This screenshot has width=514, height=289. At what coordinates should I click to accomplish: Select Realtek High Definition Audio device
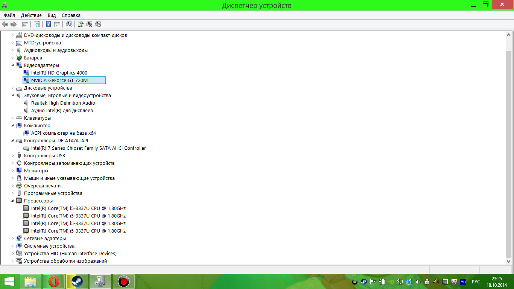63,103
